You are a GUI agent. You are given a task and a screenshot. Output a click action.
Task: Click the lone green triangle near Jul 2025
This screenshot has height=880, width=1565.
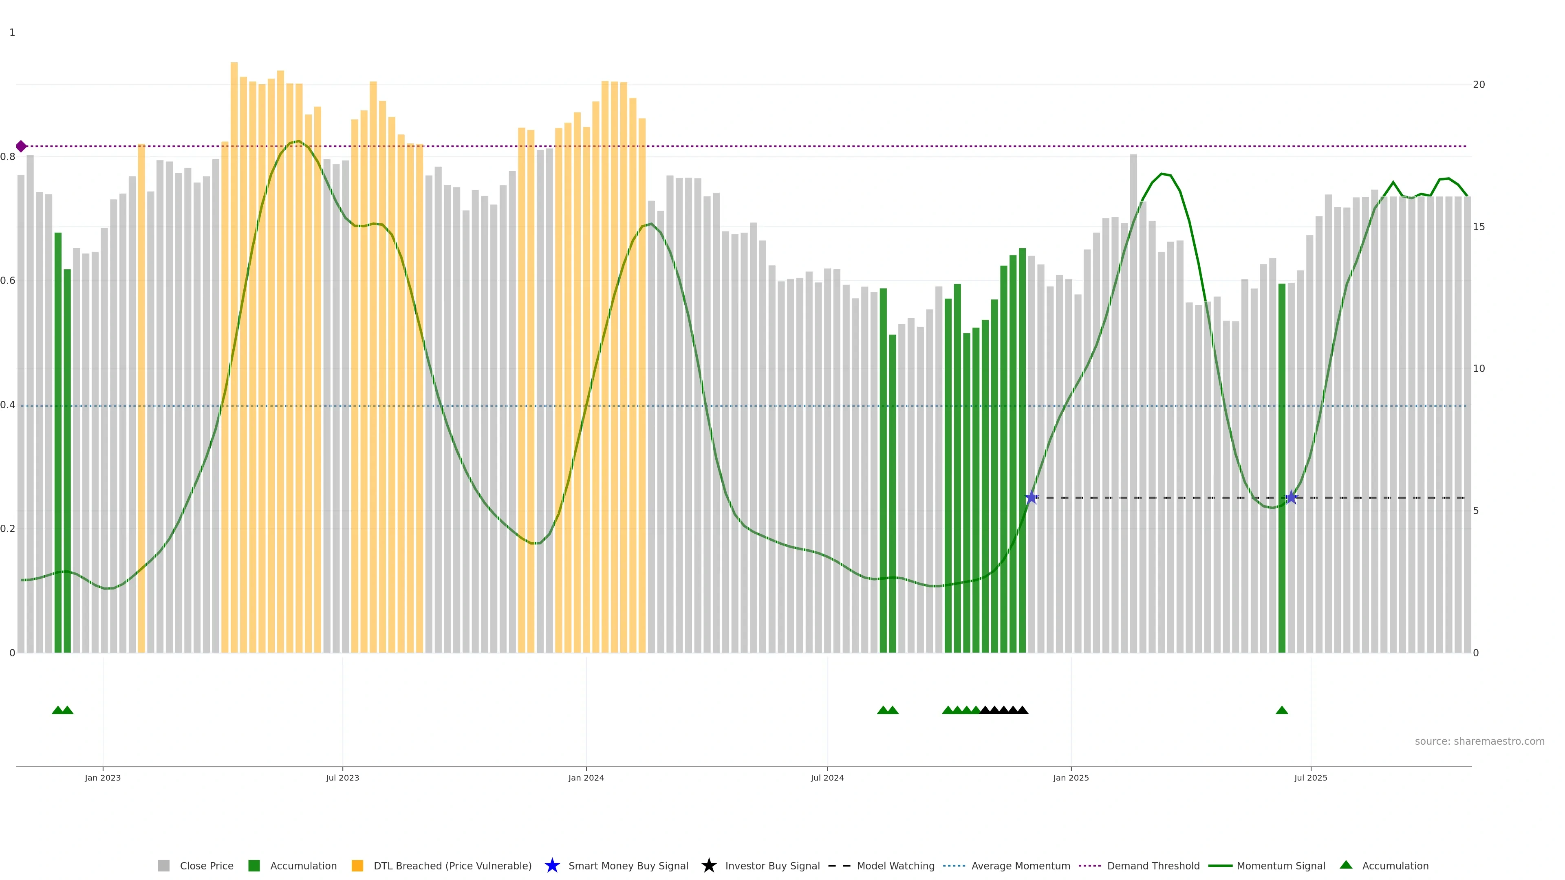coord(1282,711)
